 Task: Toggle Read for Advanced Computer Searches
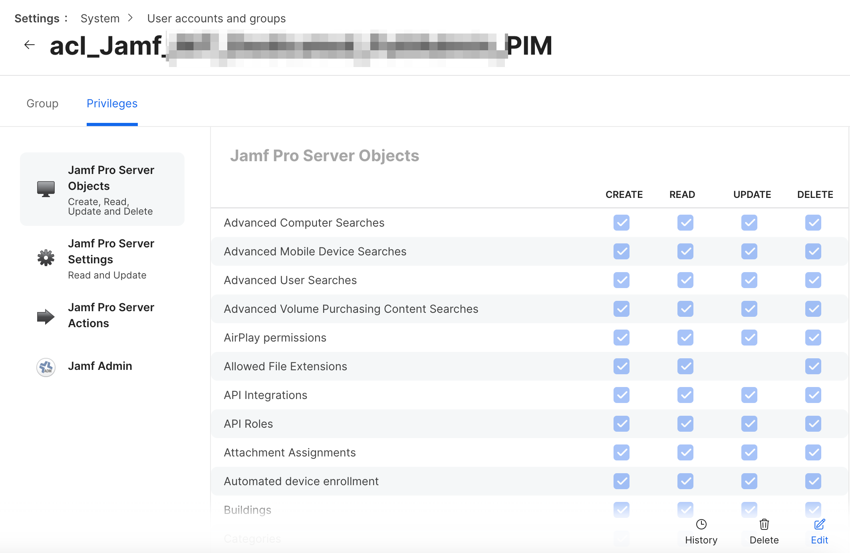685,223
